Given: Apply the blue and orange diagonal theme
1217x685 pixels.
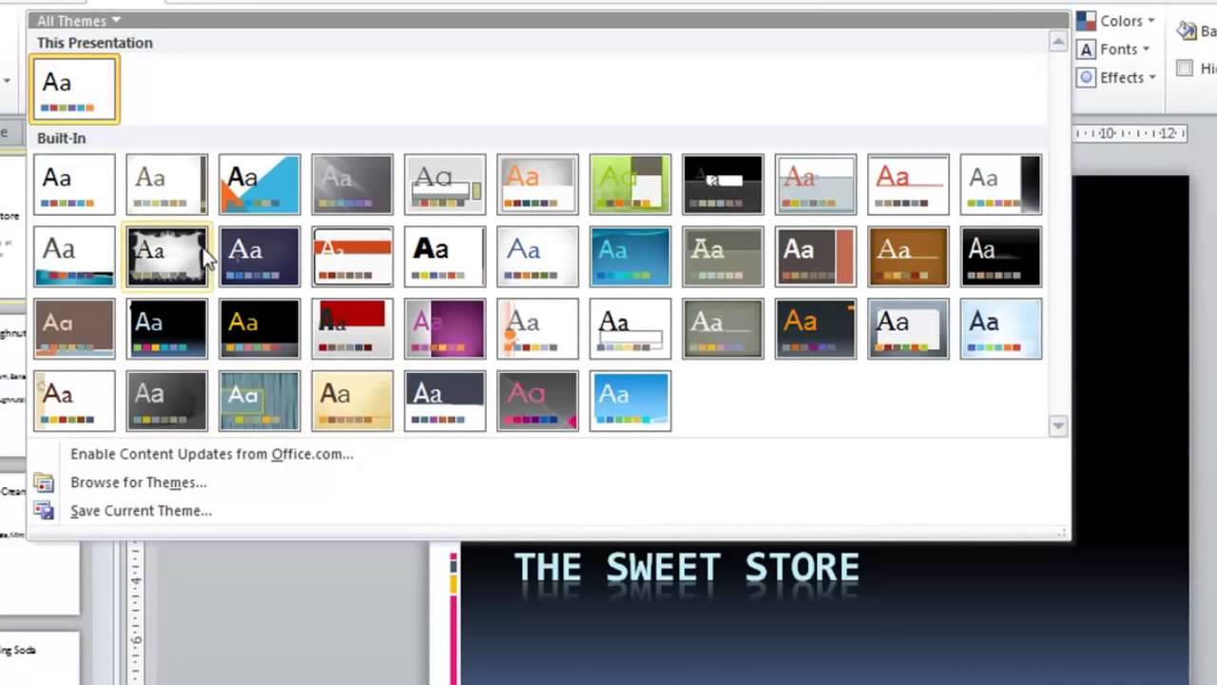Looking at the screenshot, I should point(260,185).
